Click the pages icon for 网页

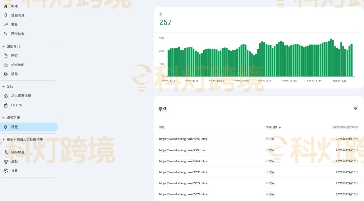click(6, 56)
